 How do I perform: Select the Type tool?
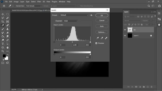3,44
